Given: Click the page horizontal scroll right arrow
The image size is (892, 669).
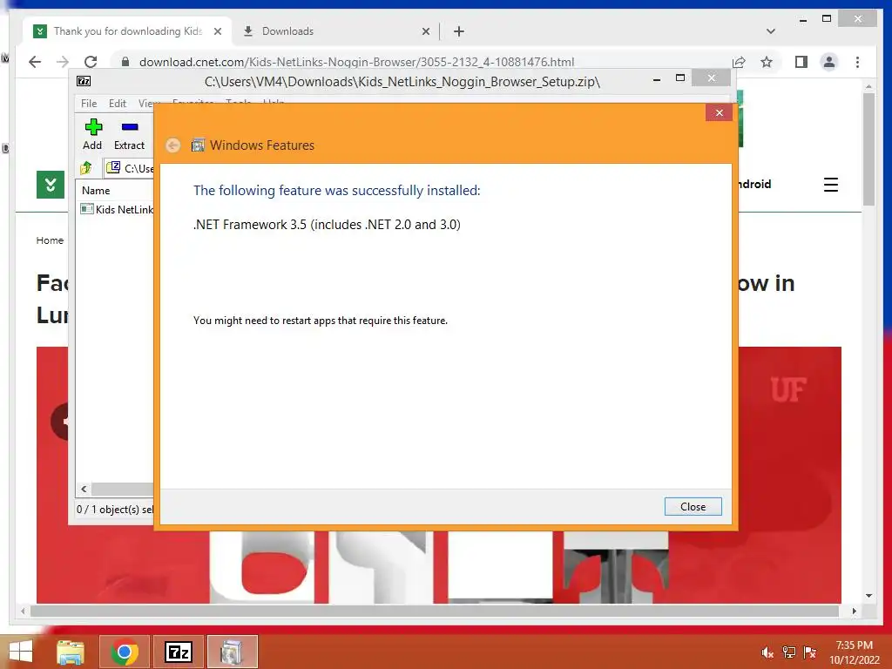Looking at the screenshot, I should [854, 611].
